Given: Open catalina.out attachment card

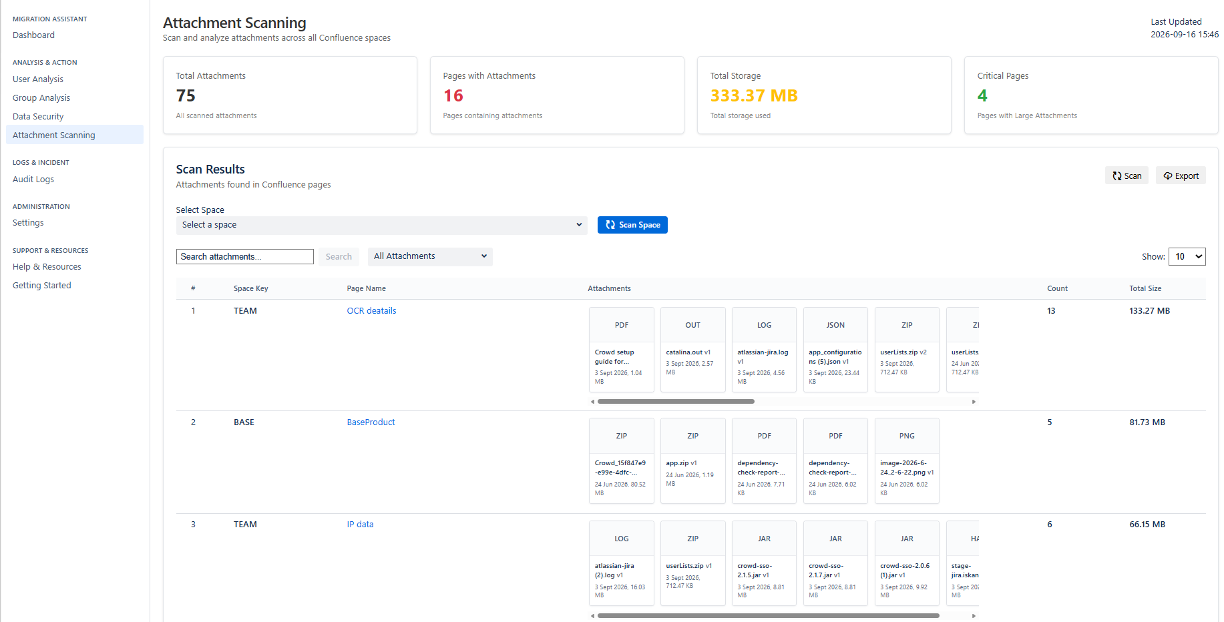Looking at the screenshot, I should [x=693, y=350].
